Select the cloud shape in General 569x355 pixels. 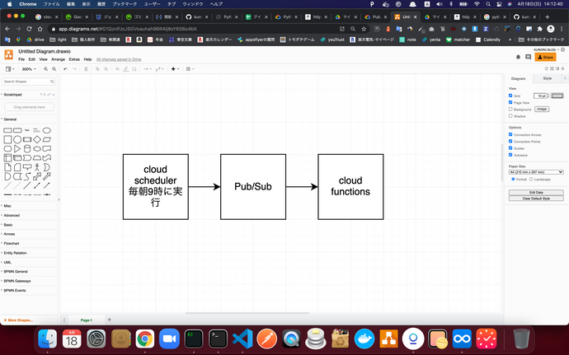click(37, 149)
